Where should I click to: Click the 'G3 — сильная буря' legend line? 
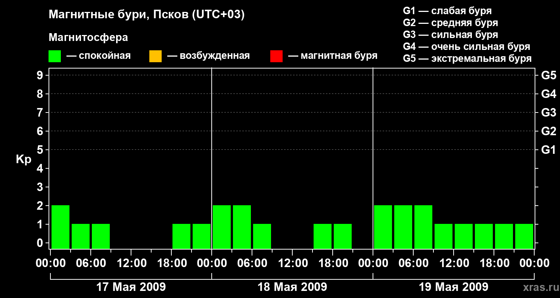(450, 35)
